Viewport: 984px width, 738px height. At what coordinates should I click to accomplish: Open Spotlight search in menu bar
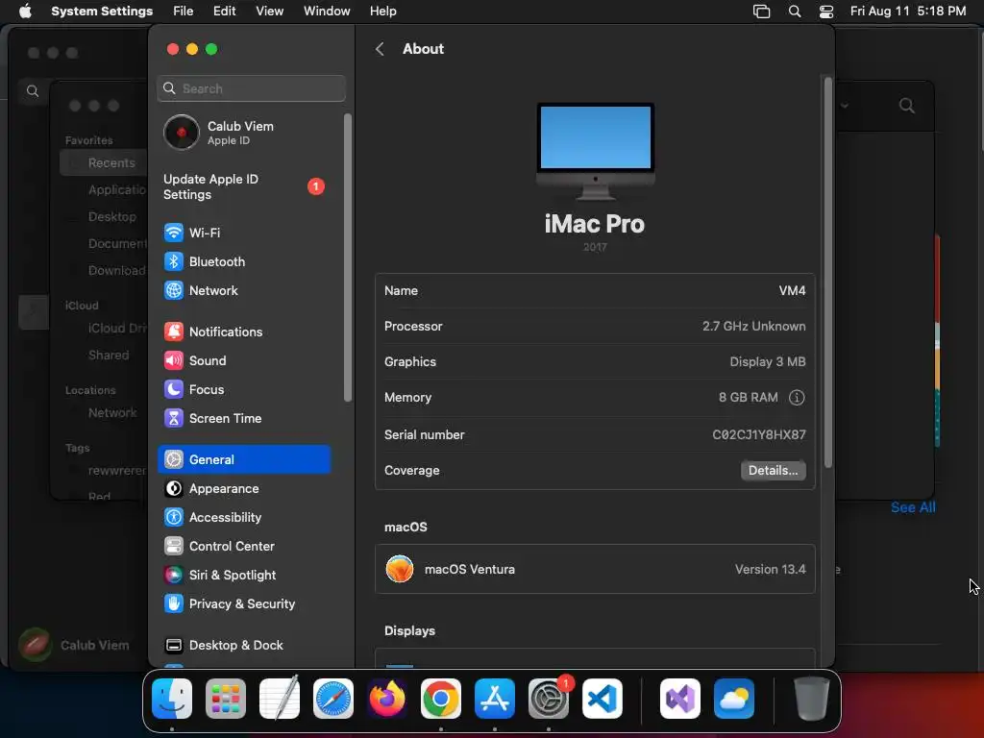(795, 12)
